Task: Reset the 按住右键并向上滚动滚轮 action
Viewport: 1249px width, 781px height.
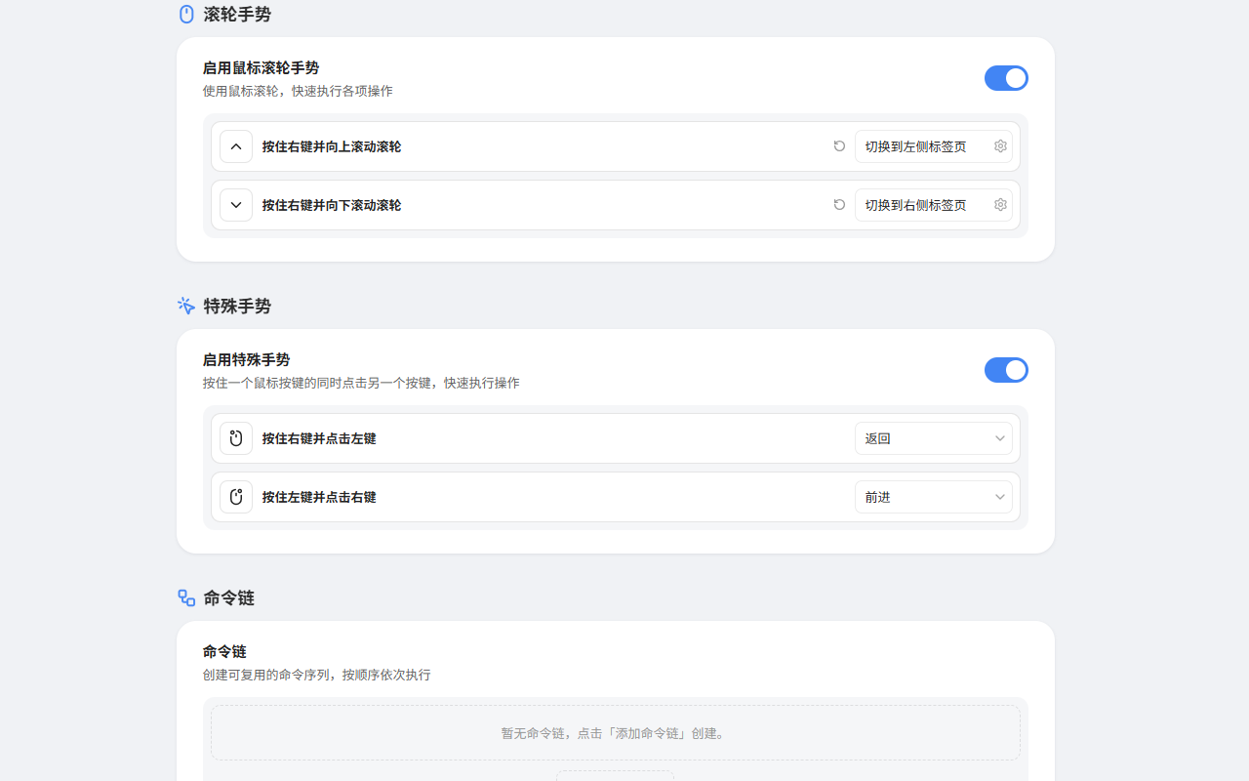Action: [x=839, y=146]
